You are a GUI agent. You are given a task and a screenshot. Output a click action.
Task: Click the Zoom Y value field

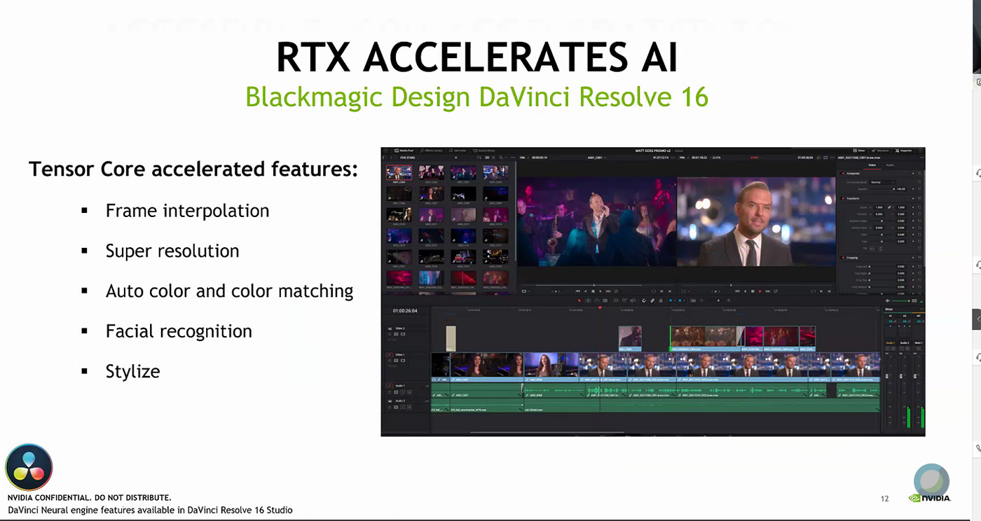tap(901, 207)
